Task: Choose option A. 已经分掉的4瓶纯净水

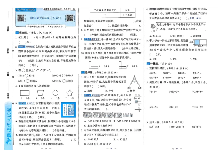Action: [x=98, y=121]
